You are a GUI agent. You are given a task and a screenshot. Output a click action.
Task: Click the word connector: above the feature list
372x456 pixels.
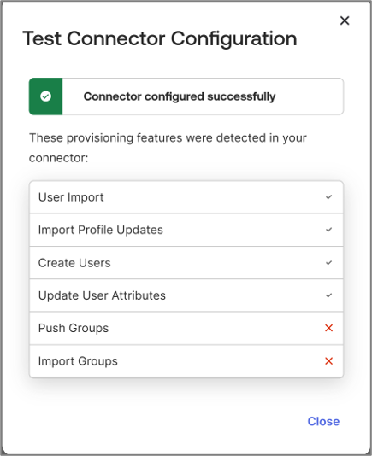click(x=58, y=158)
